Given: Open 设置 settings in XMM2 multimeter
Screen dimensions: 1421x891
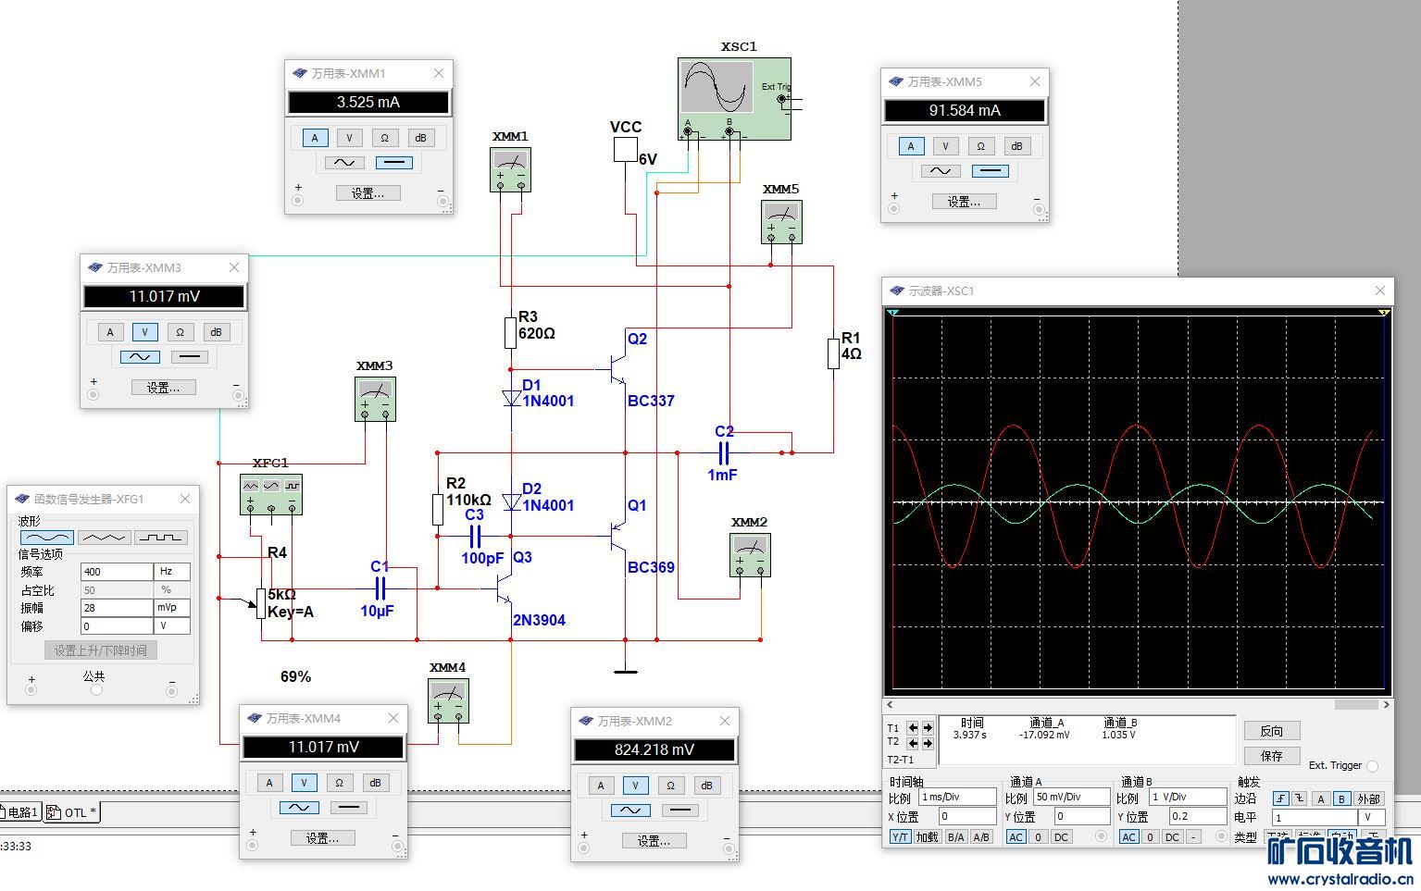Looking at the screenshot, I should pyautogui.click(x=654, y=841).
